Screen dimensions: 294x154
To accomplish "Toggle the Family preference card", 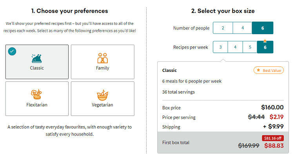I will click(103, 62).
